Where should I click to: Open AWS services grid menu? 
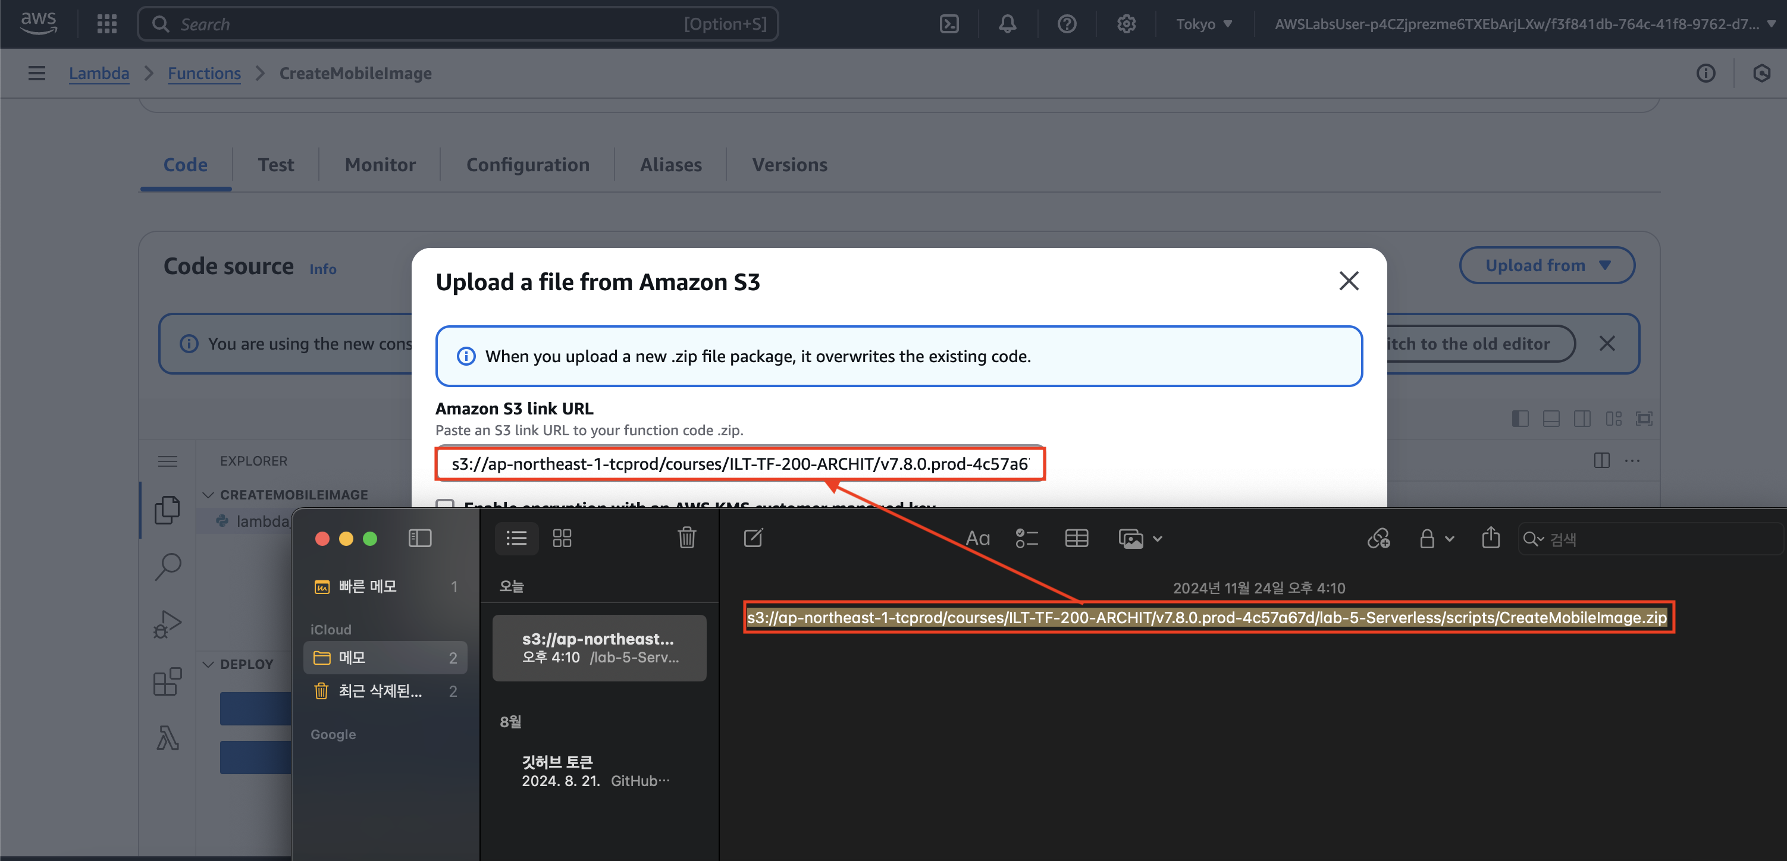pyautogui.click(x=107, y=24)
